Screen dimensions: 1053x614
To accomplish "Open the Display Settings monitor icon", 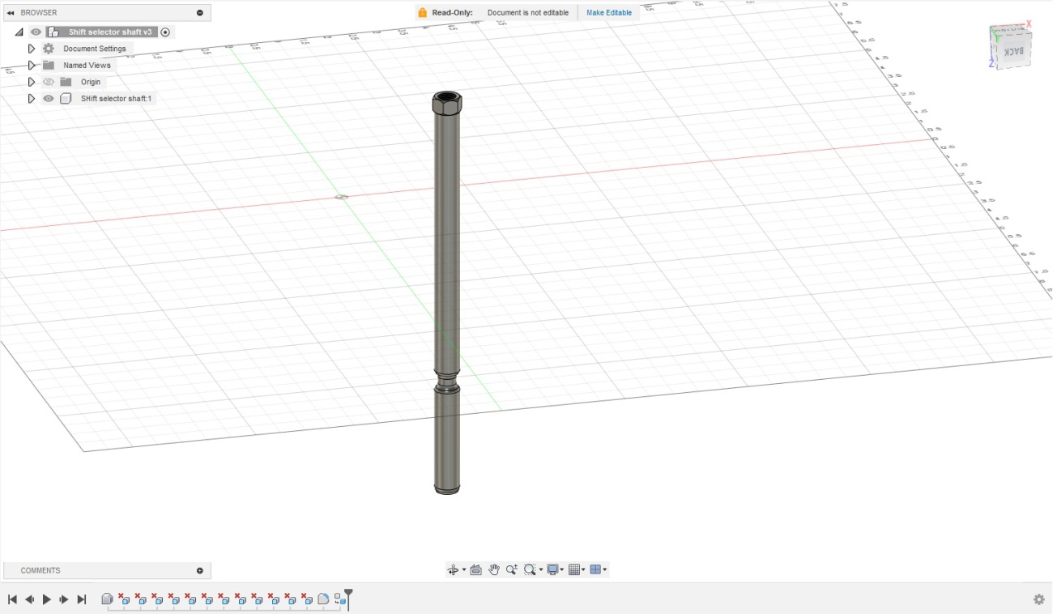I will tap(553, 570).
